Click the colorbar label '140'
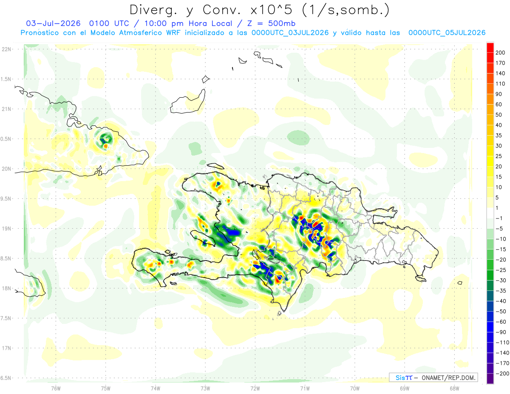The width and height of the screenshot is (510, 394). [500, 73]
